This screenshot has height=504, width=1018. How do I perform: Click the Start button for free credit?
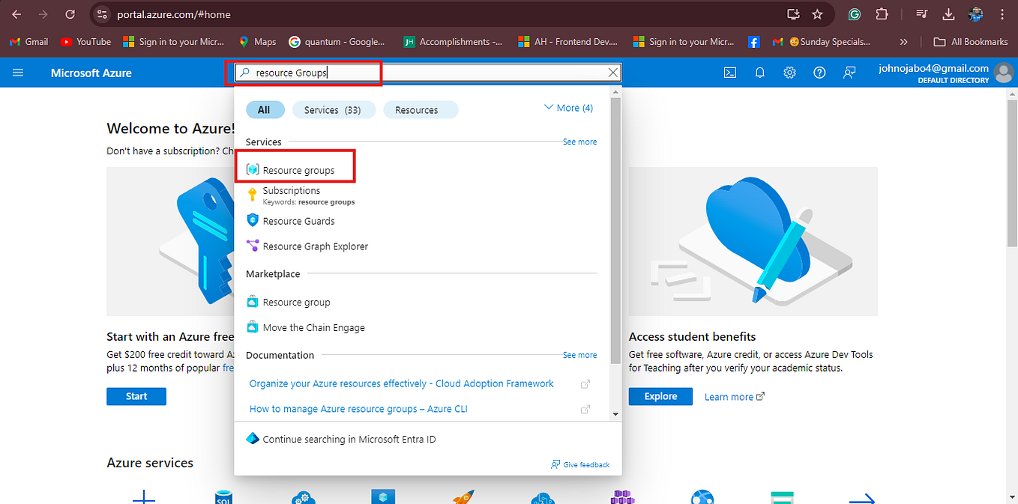pyautogui.click(x=136, y=396)
